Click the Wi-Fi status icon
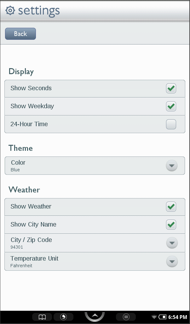This screenshot has width=190, height=324. coord(154,317)
